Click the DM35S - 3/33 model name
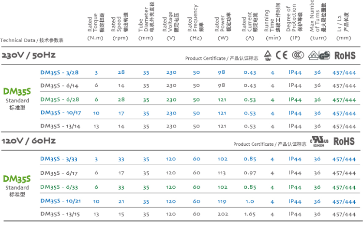 (x=59, y=159)
